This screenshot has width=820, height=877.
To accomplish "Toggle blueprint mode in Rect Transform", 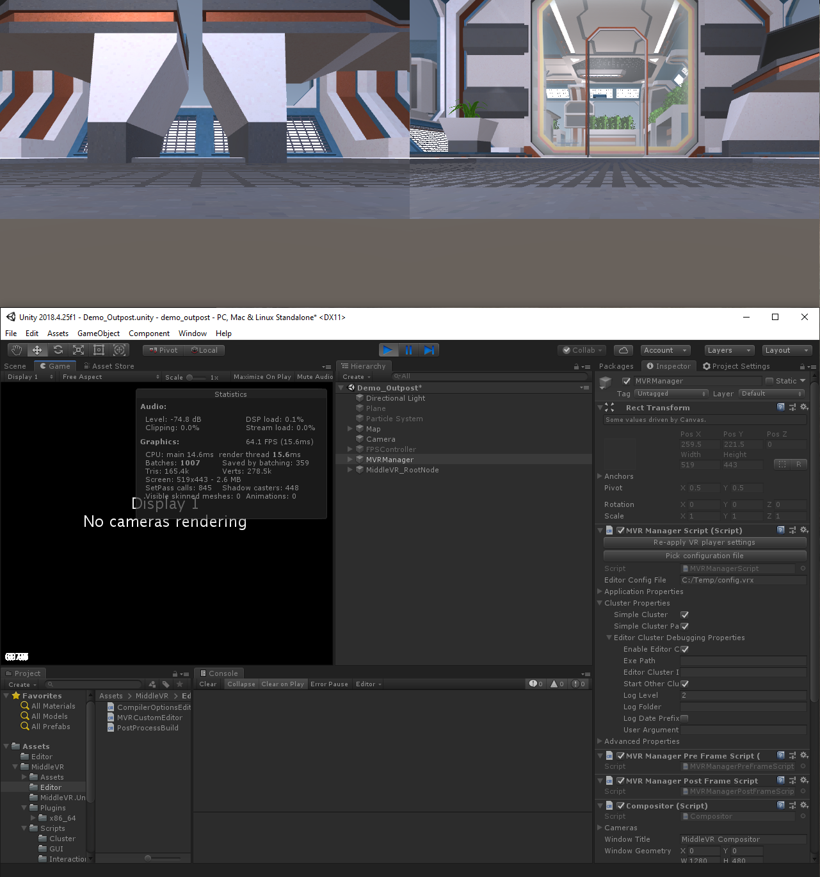I will 782,464.
